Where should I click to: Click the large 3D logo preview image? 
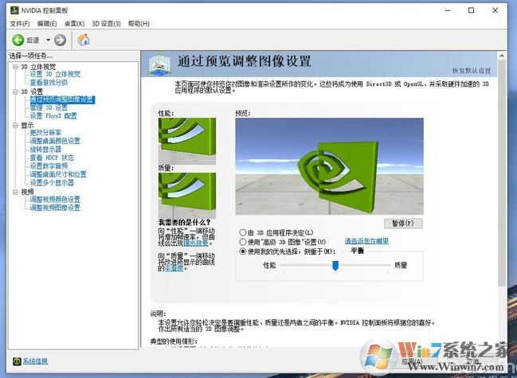(x=329, y=166)
